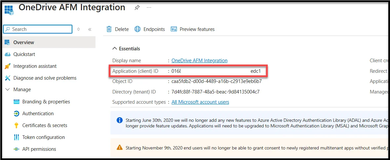Click the Certificates & secrets key icon
The width and height of the screenshot is (390, 160).
coord(17,125)
